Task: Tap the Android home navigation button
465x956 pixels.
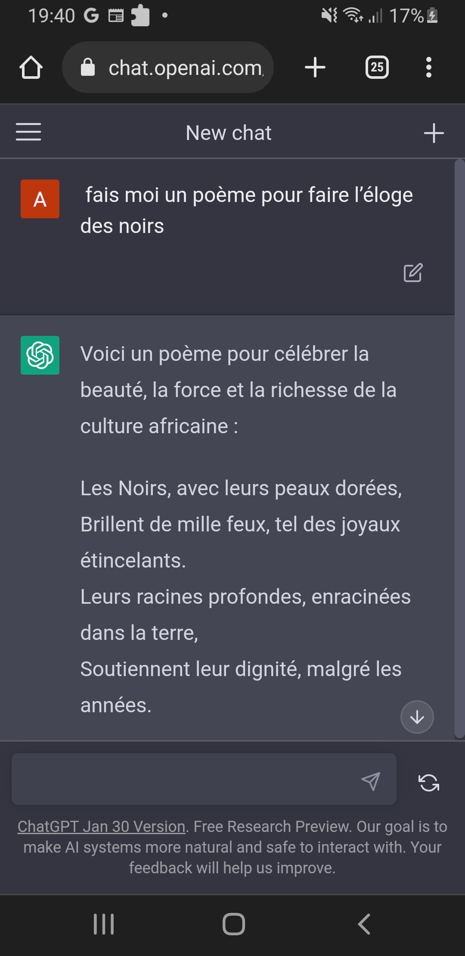Action: click(233, 924)
